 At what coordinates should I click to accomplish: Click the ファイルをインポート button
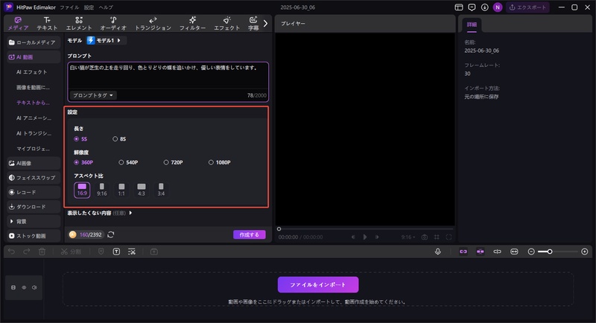pos(318,284)
